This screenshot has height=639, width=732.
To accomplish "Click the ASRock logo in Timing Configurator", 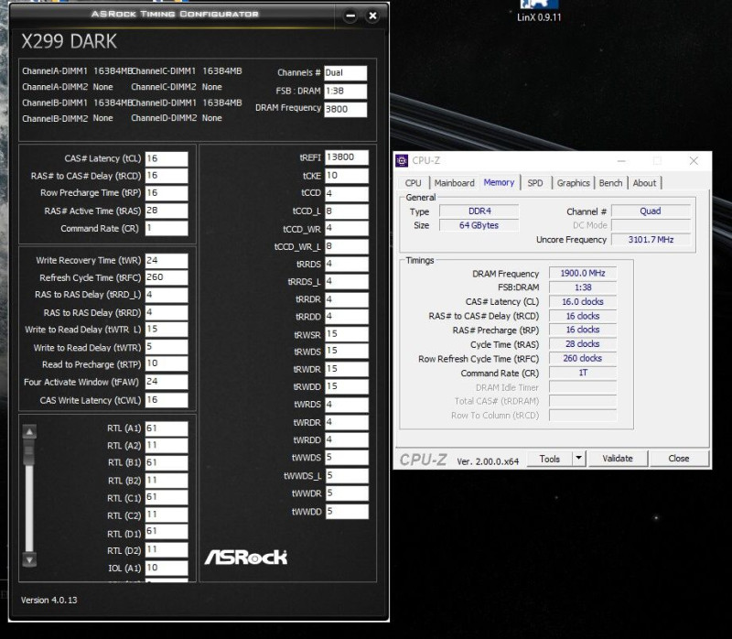I will [x=246, y=557].
